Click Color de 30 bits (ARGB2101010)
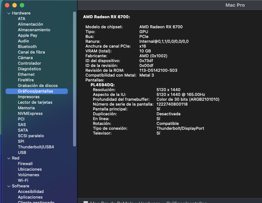This screenshot has width=262, height=203. pyautogui.click(x=188, y=99)
